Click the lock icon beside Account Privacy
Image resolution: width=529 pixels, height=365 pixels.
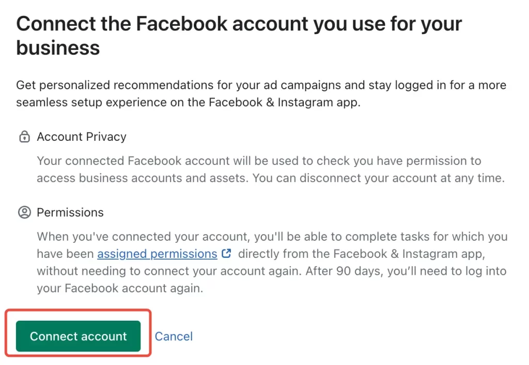pos(24,137)
